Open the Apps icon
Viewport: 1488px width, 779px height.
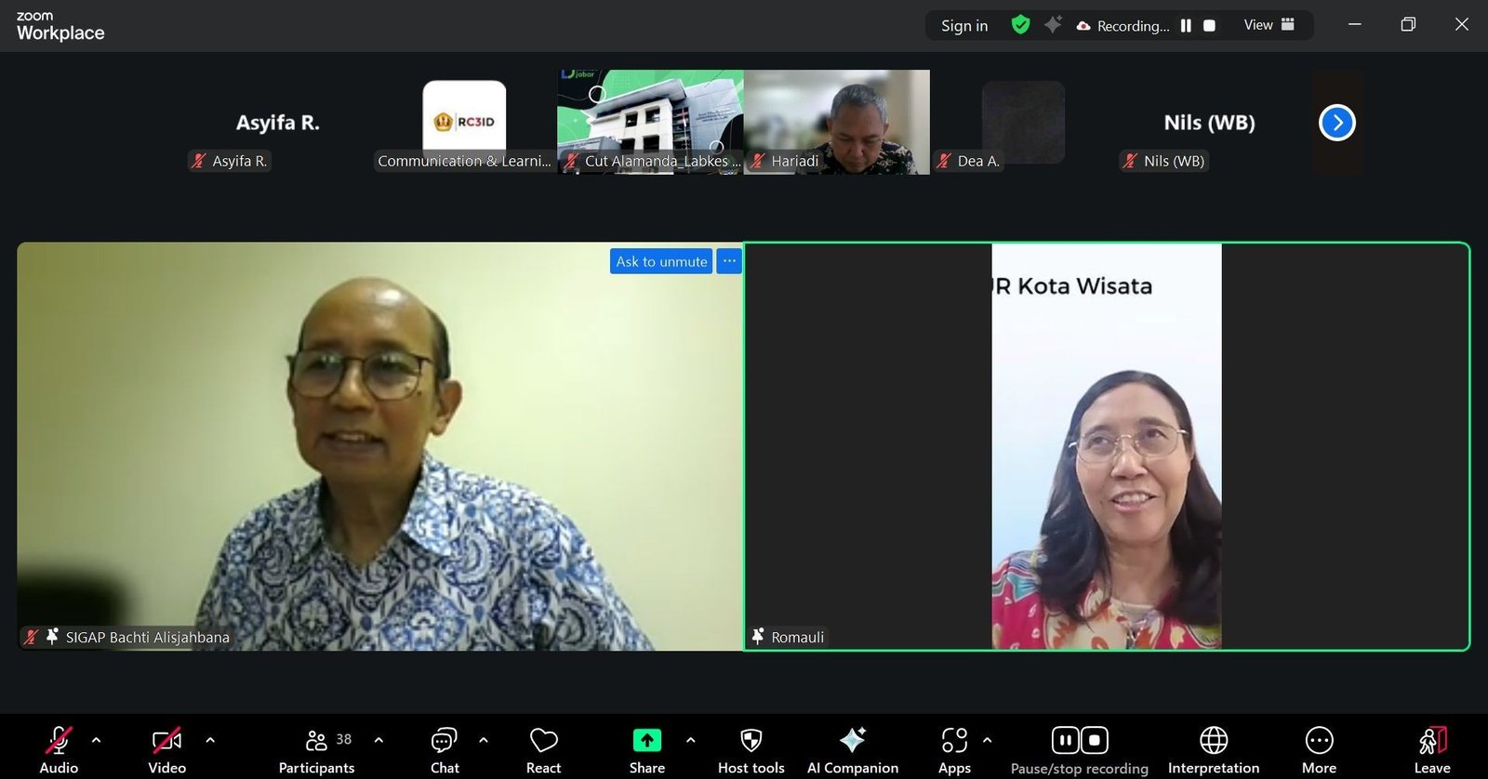954,741
